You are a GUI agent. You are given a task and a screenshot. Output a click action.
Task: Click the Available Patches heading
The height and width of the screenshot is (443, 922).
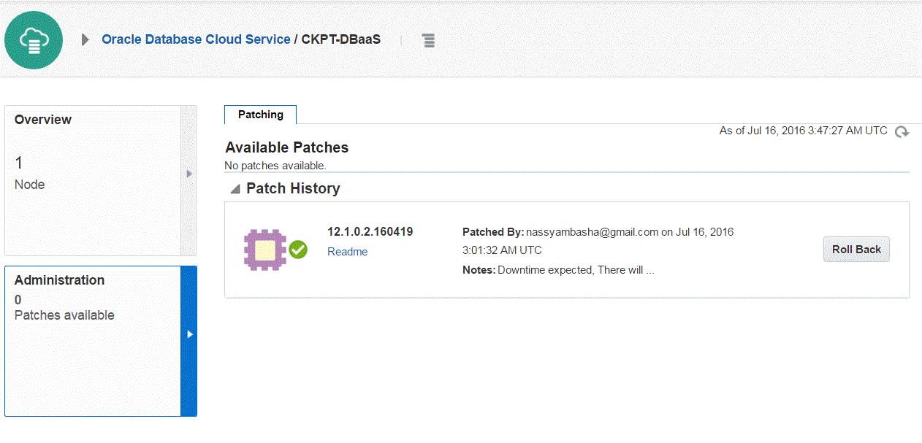(286, 147)
